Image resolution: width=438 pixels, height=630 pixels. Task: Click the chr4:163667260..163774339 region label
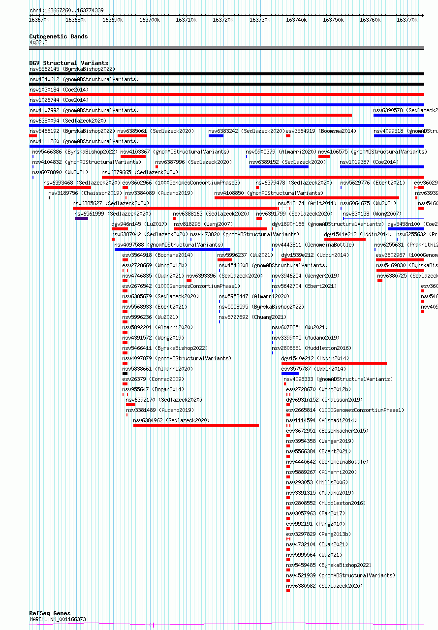pyautogui.click(x=66, y=10)
